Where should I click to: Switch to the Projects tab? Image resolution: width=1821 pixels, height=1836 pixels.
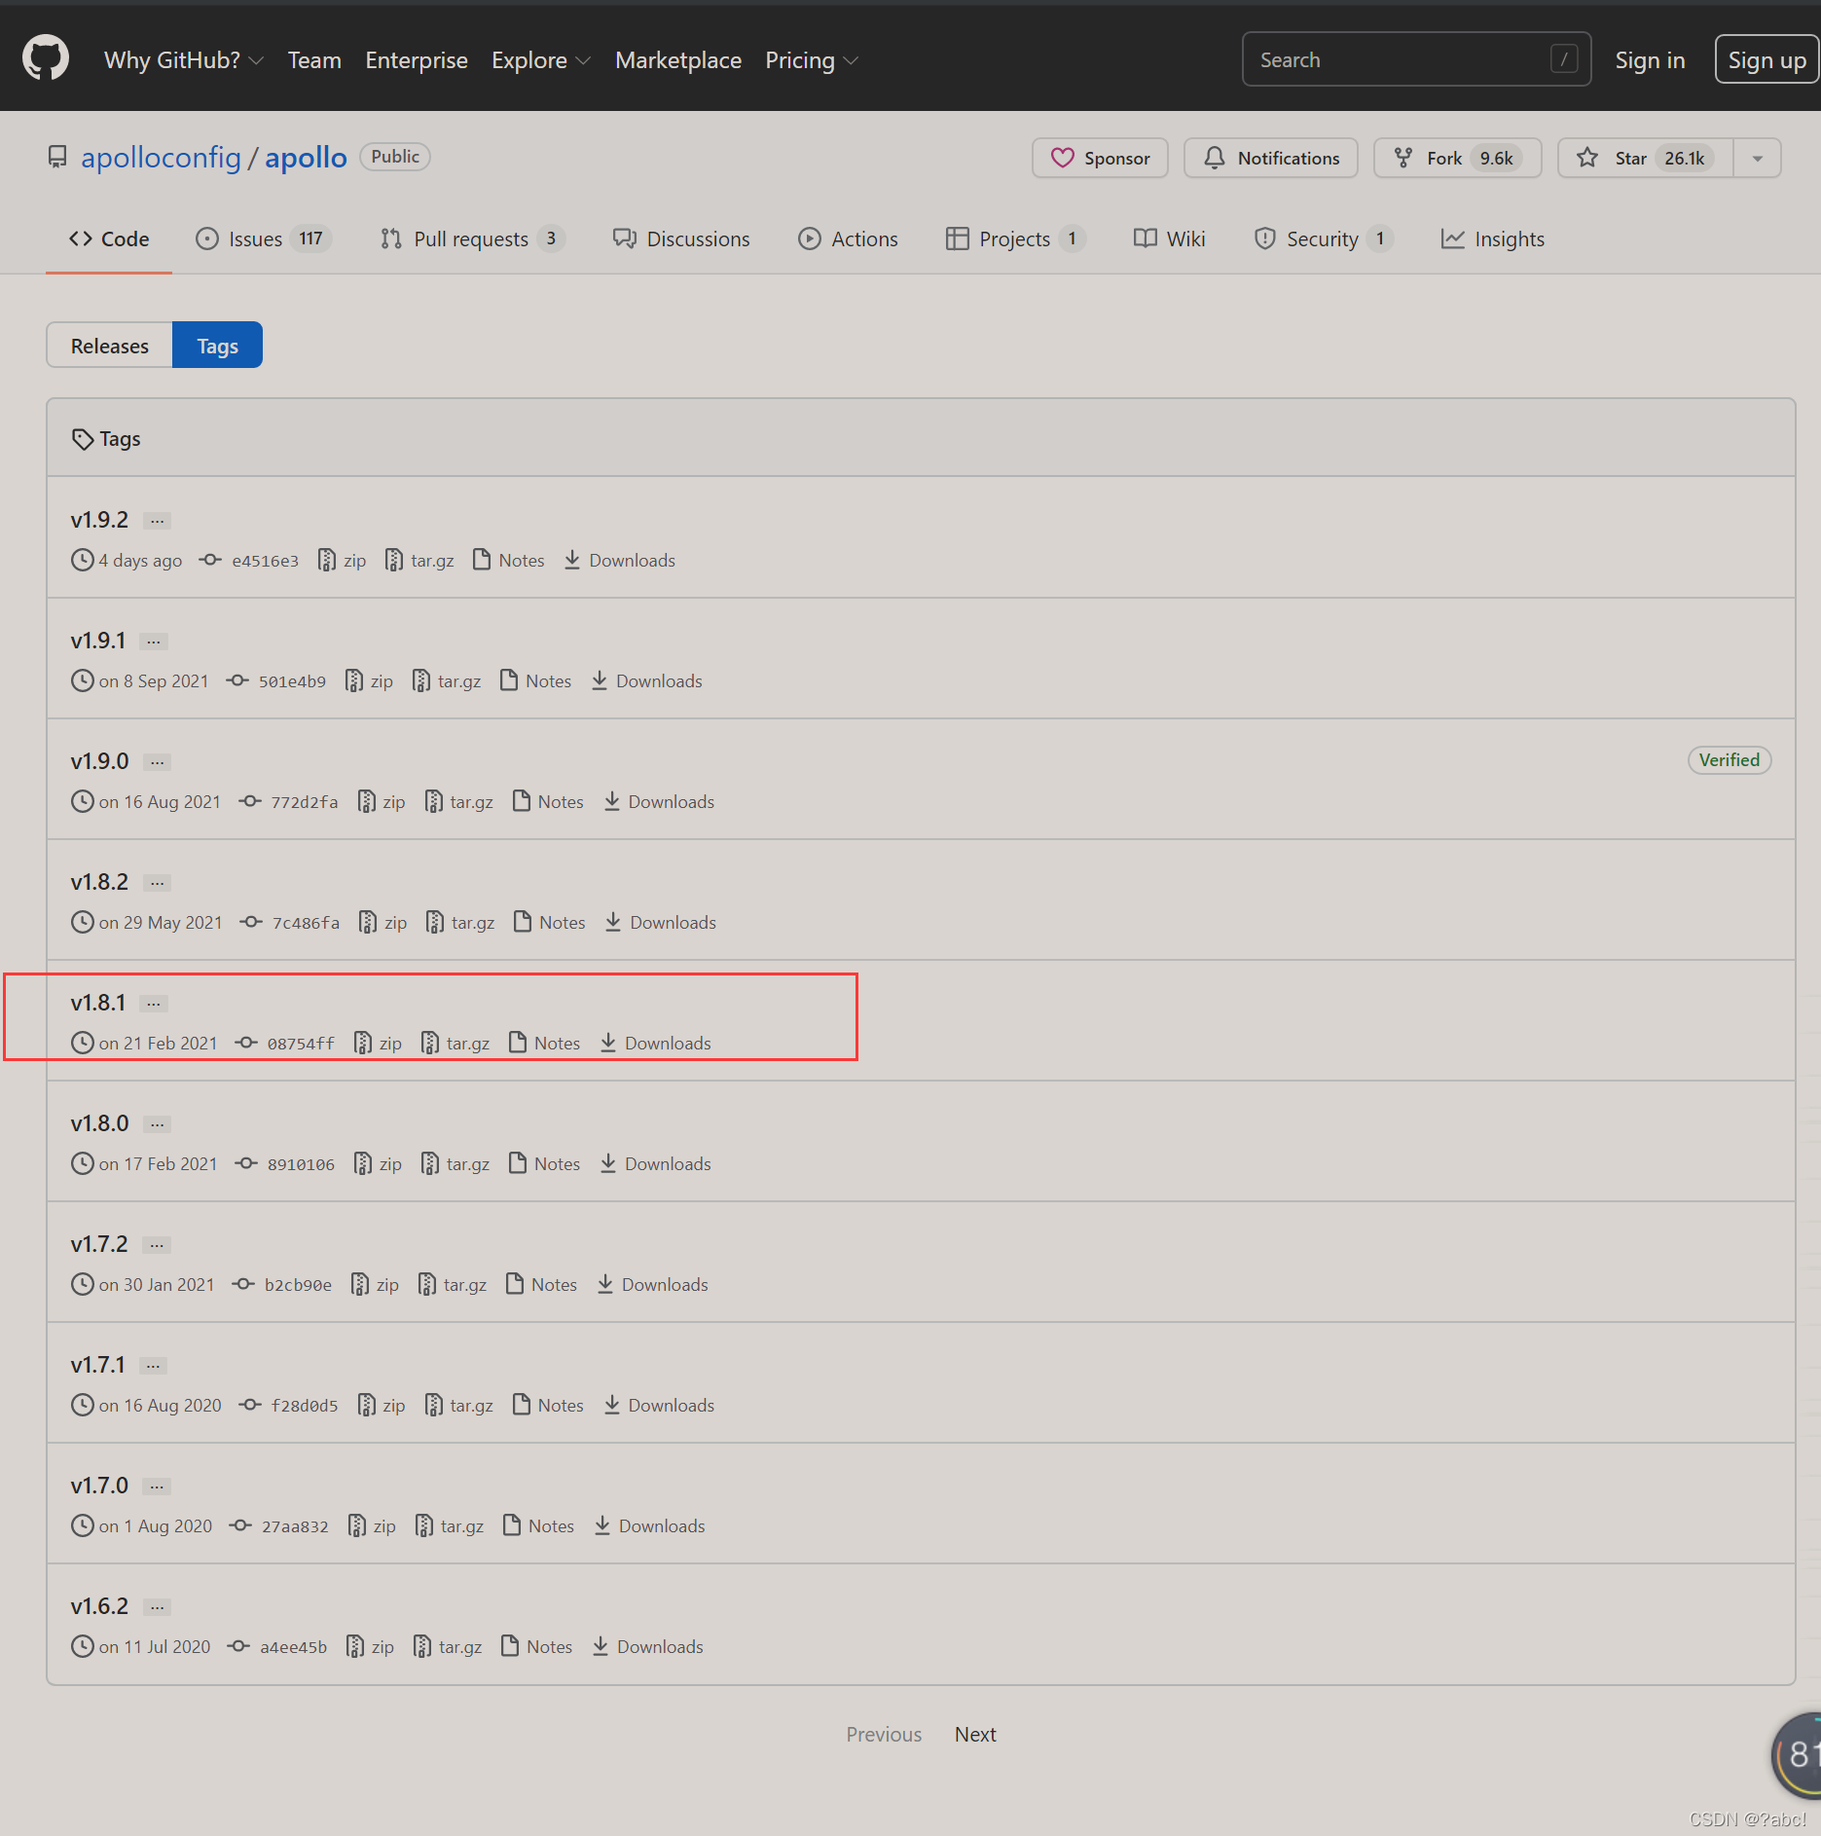coord(1015,239)
